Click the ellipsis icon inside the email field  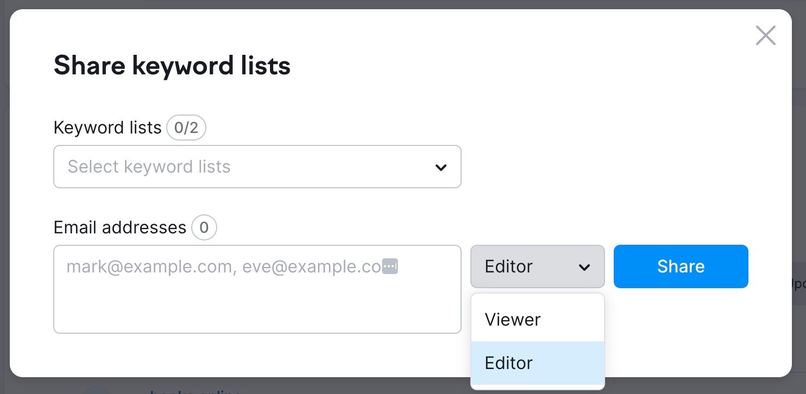coord(390,266)
